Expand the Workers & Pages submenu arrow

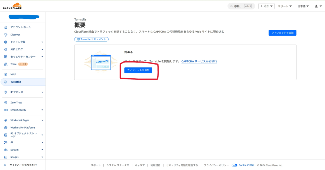point(42,120)
